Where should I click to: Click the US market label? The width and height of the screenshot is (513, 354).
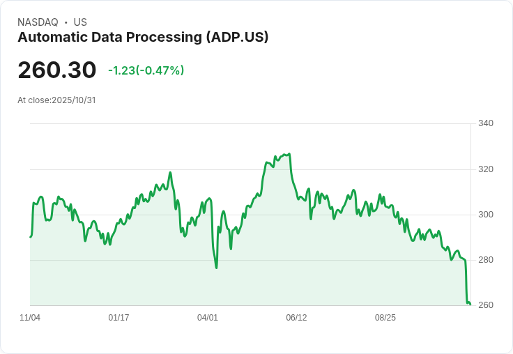80,22
